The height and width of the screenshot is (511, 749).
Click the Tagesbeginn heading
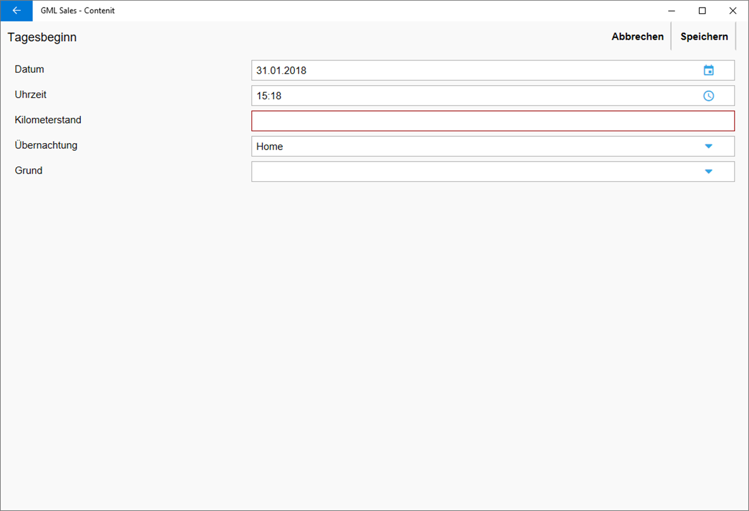click(x=42, y=37)
